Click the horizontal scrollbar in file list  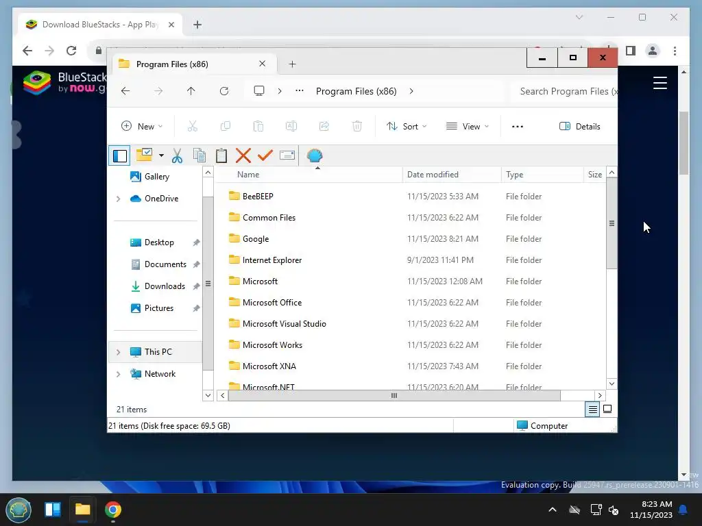[394, 395]
